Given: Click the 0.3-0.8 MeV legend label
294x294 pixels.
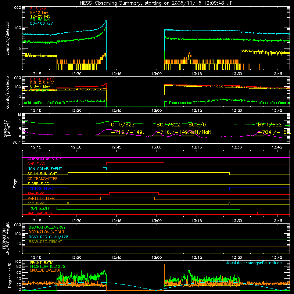Looking at the screenshot, I should (42, 83).
